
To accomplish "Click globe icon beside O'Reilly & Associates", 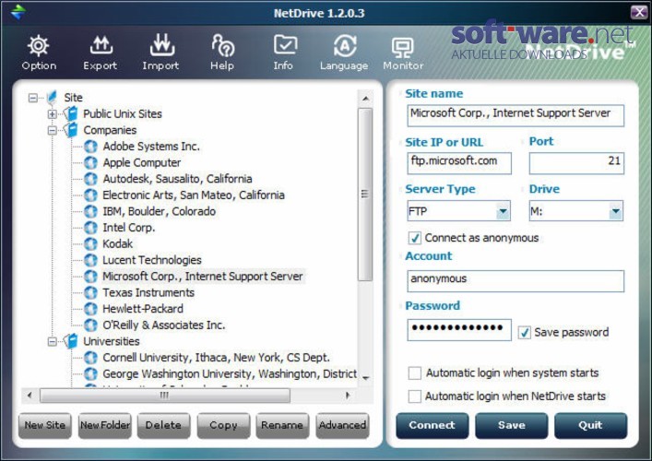I will pyautogui.click(x=90, y=325).
